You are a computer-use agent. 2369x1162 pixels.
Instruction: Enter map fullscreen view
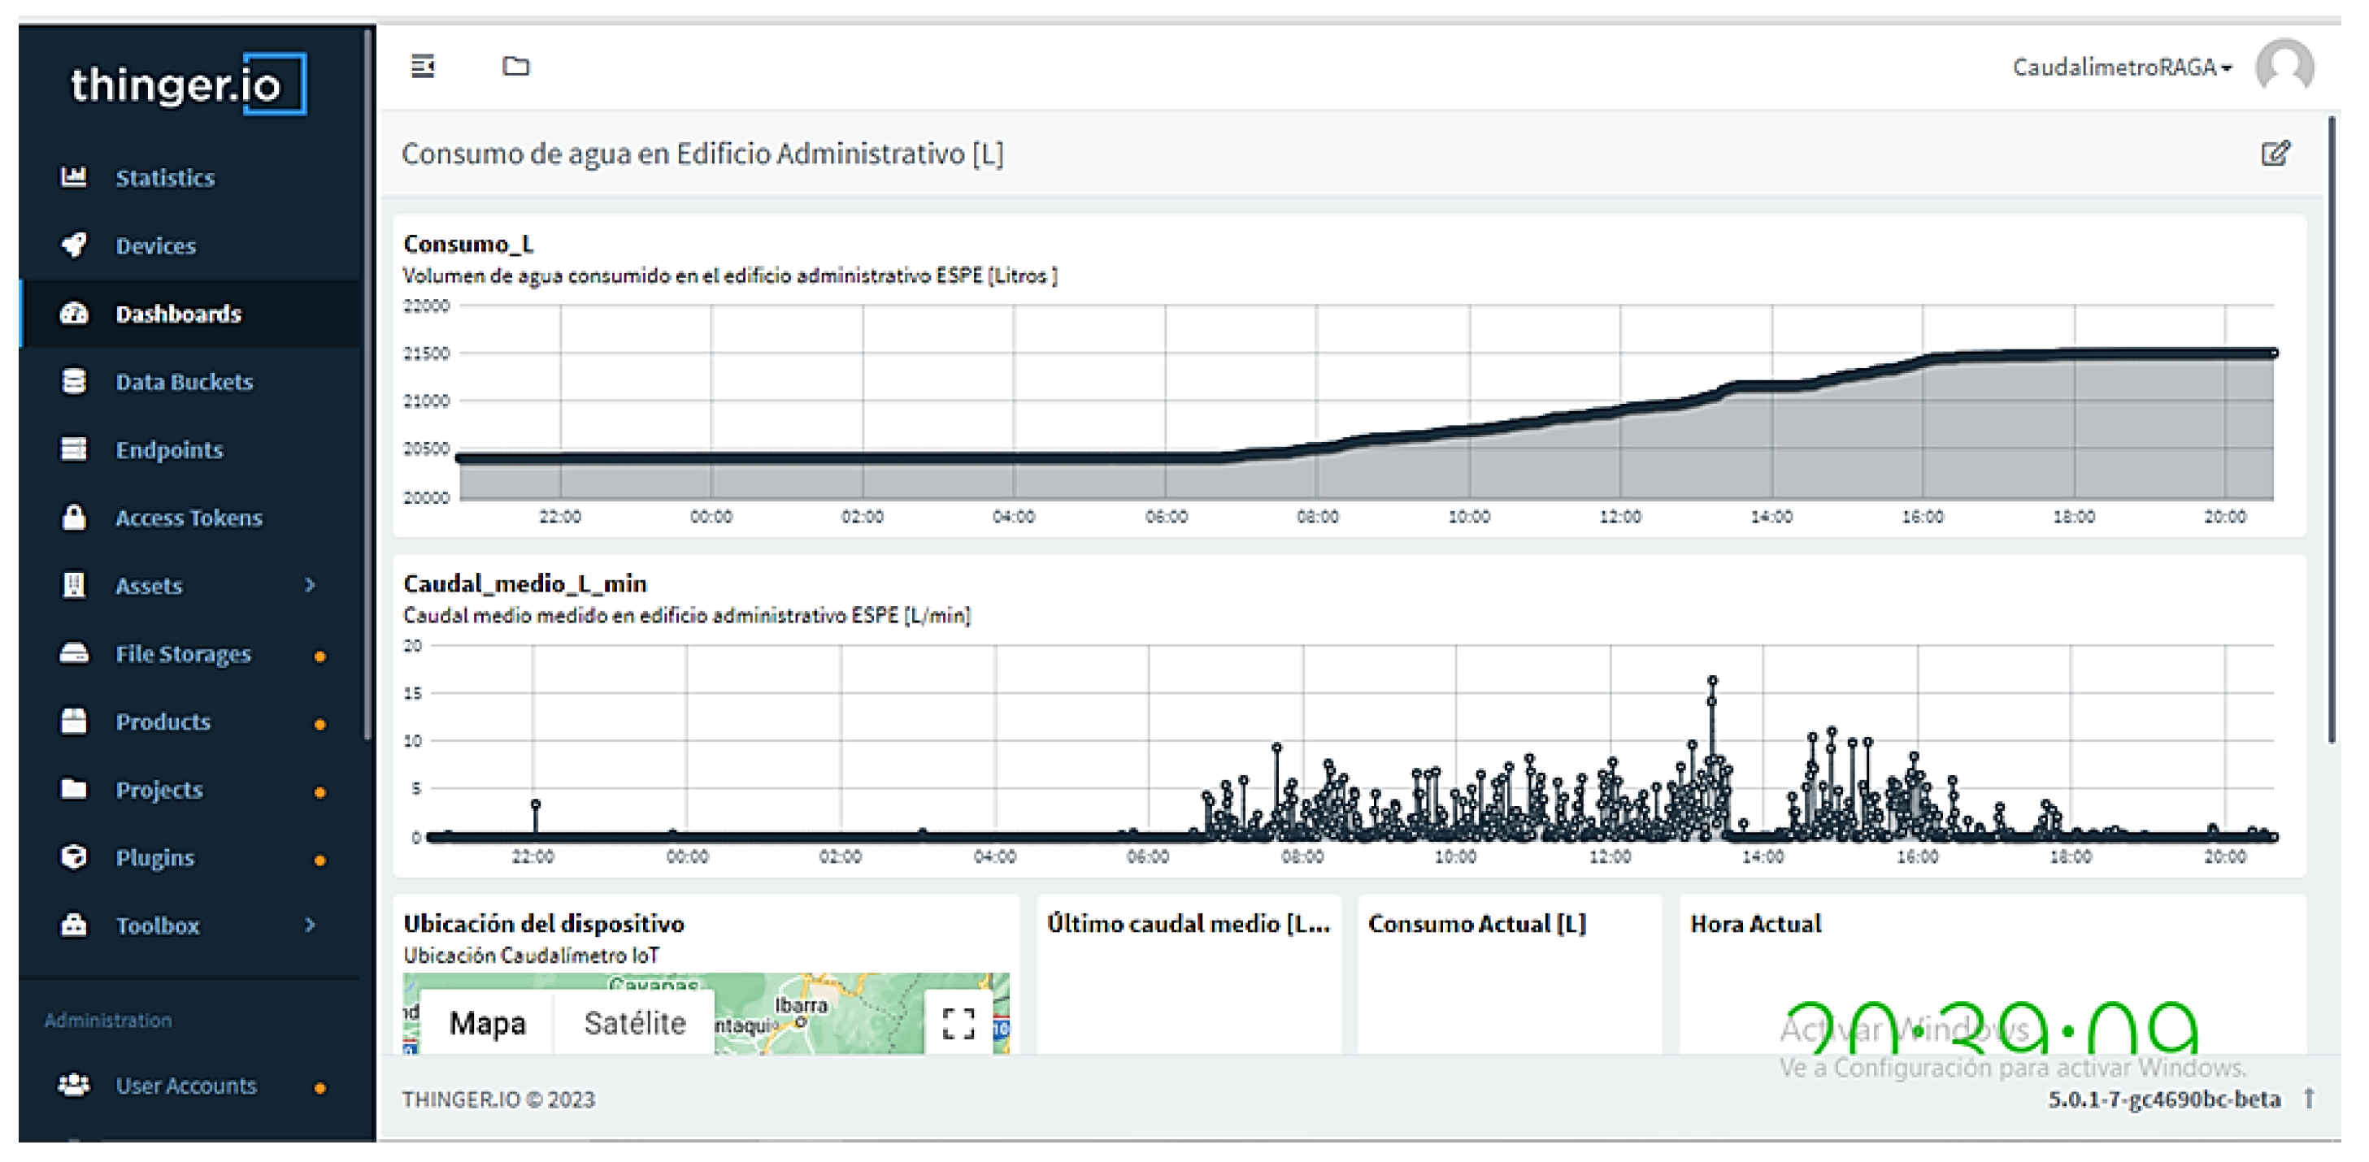click(958, 1022)
